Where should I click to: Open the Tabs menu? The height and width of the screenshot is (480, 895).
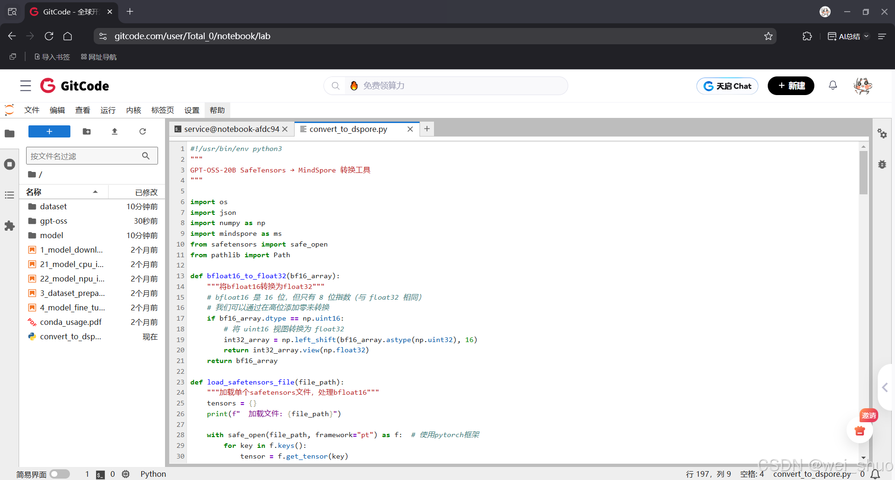pos(163,110)
